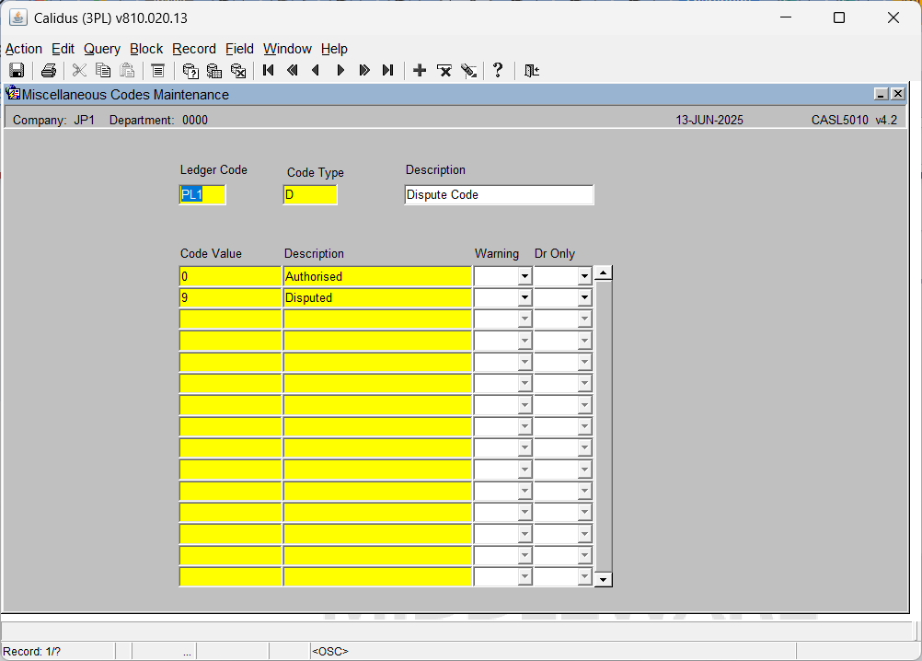
Task: Click the Record: 1/? status text
Action: 32,652
